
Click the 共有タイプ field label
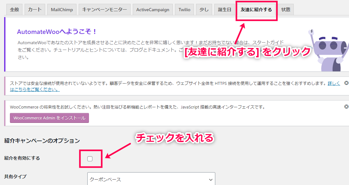(x=15, y=176)
